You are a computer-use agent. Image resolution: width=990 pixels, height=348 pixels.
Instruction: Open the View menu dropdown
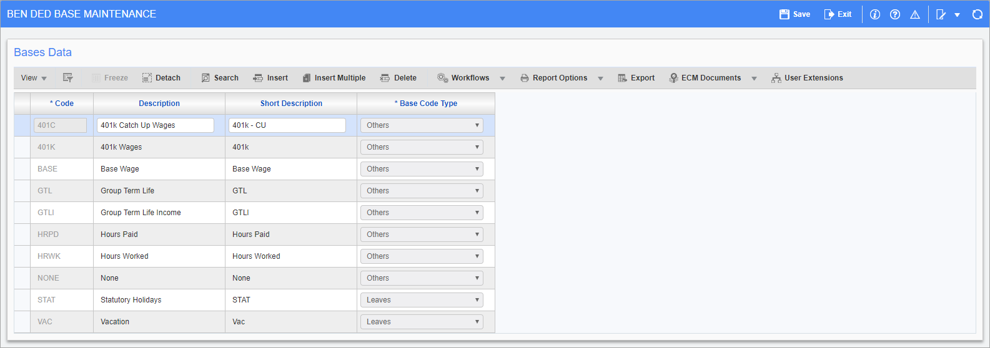34,78
